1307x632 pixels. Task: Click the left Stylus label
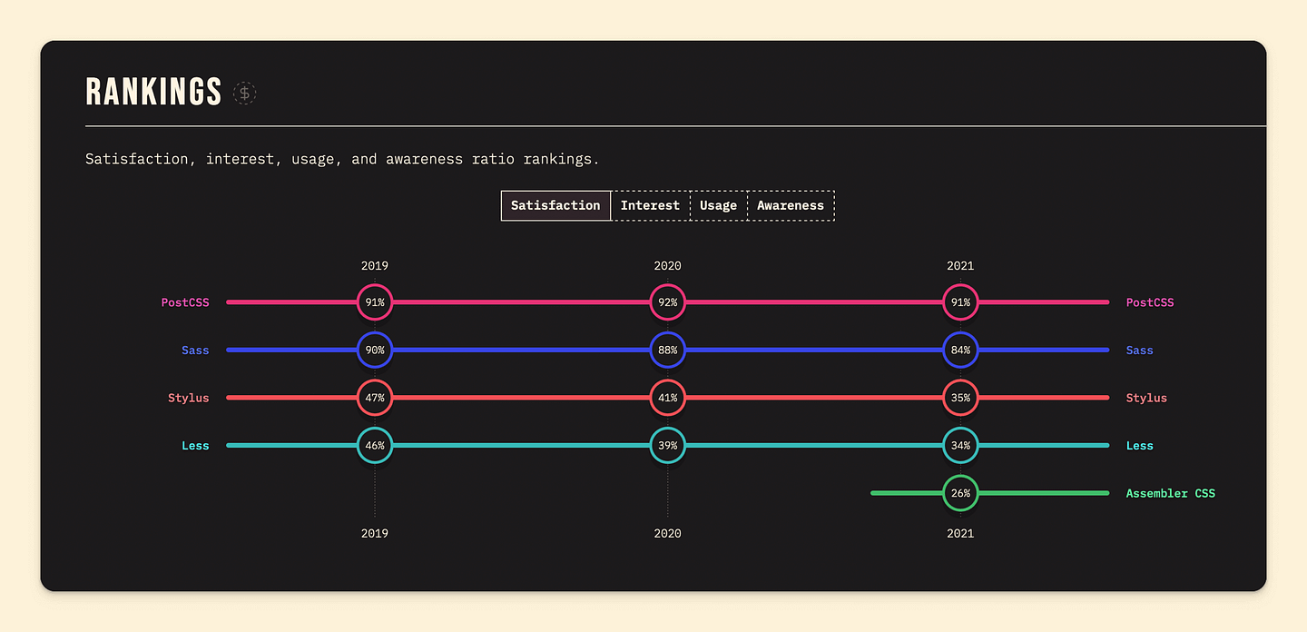point(189,398)
